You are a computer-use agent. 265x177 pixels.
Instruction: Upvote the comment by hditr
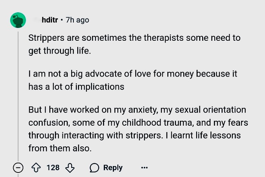pos(36,168)
